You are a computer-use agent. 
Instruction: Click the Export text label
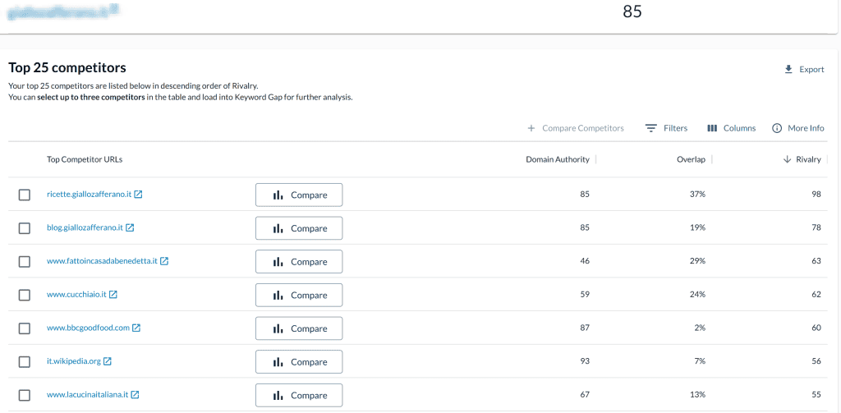click(811, 69)
